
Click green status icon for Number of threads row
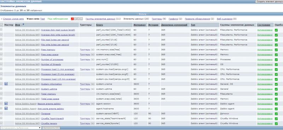(276, 64)
